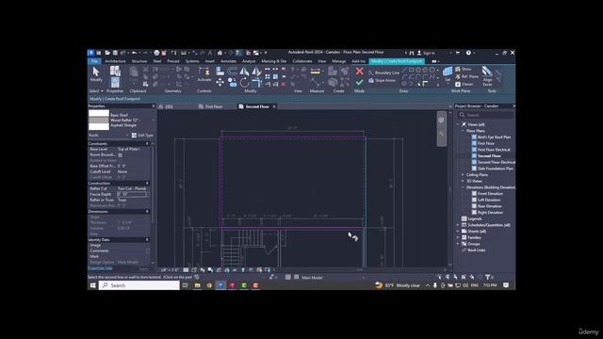Choose the Rectangle draw tool
Screen dimensions: 603x339
pos(411,70)
